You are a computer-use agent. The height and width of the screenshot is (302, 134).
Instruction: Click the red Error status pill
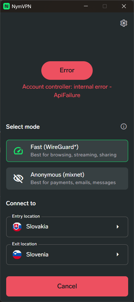click(x=67, y=70)
